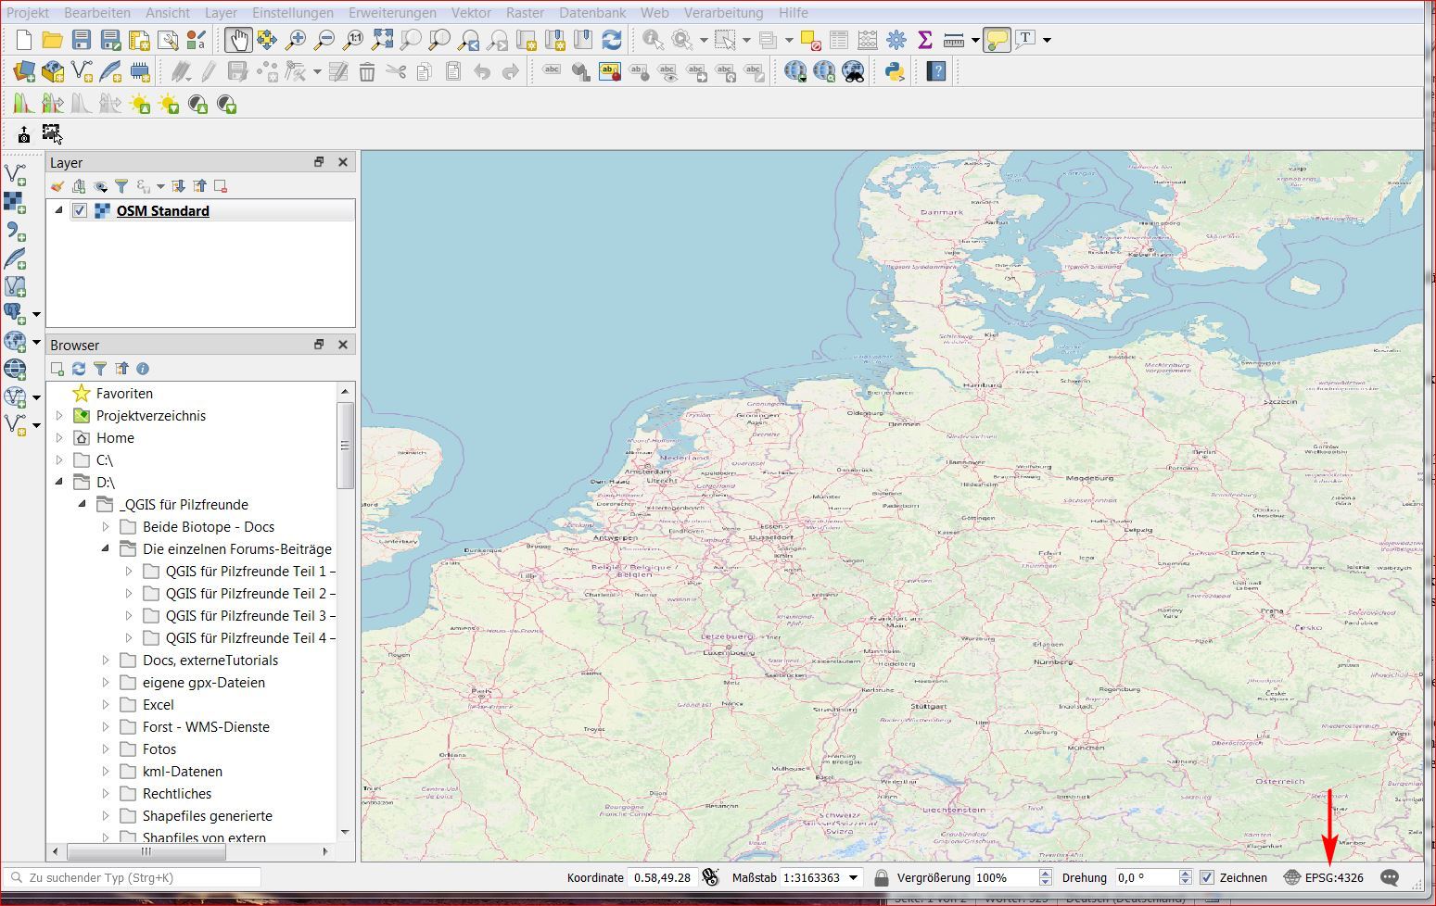Open the Python console
Viewport: 1436px width, 906px height.
[x=895, y=71]
